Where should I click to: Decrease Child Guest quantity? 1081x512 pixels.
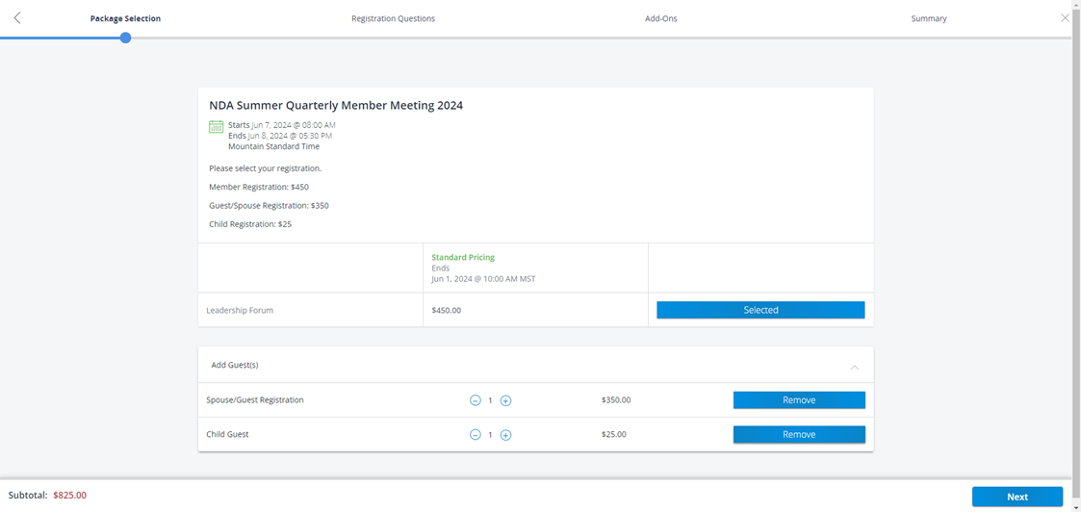pyautogui.click(x=475, y=435)
